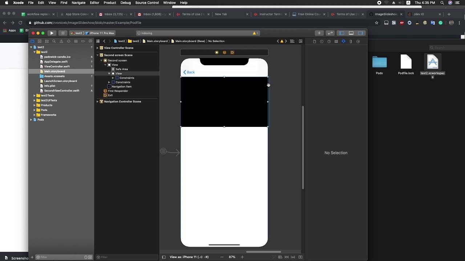The height and width of the screenshot is (261, 465).
Task: Open the Issue navigator warning tab
Action: click(x=61, y=41)
